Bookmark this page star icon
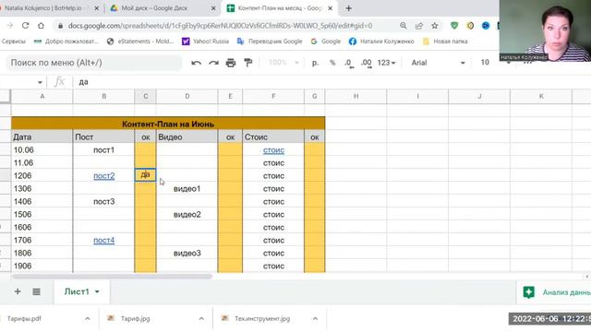This screenshot has height=332, width=591. 435,26
